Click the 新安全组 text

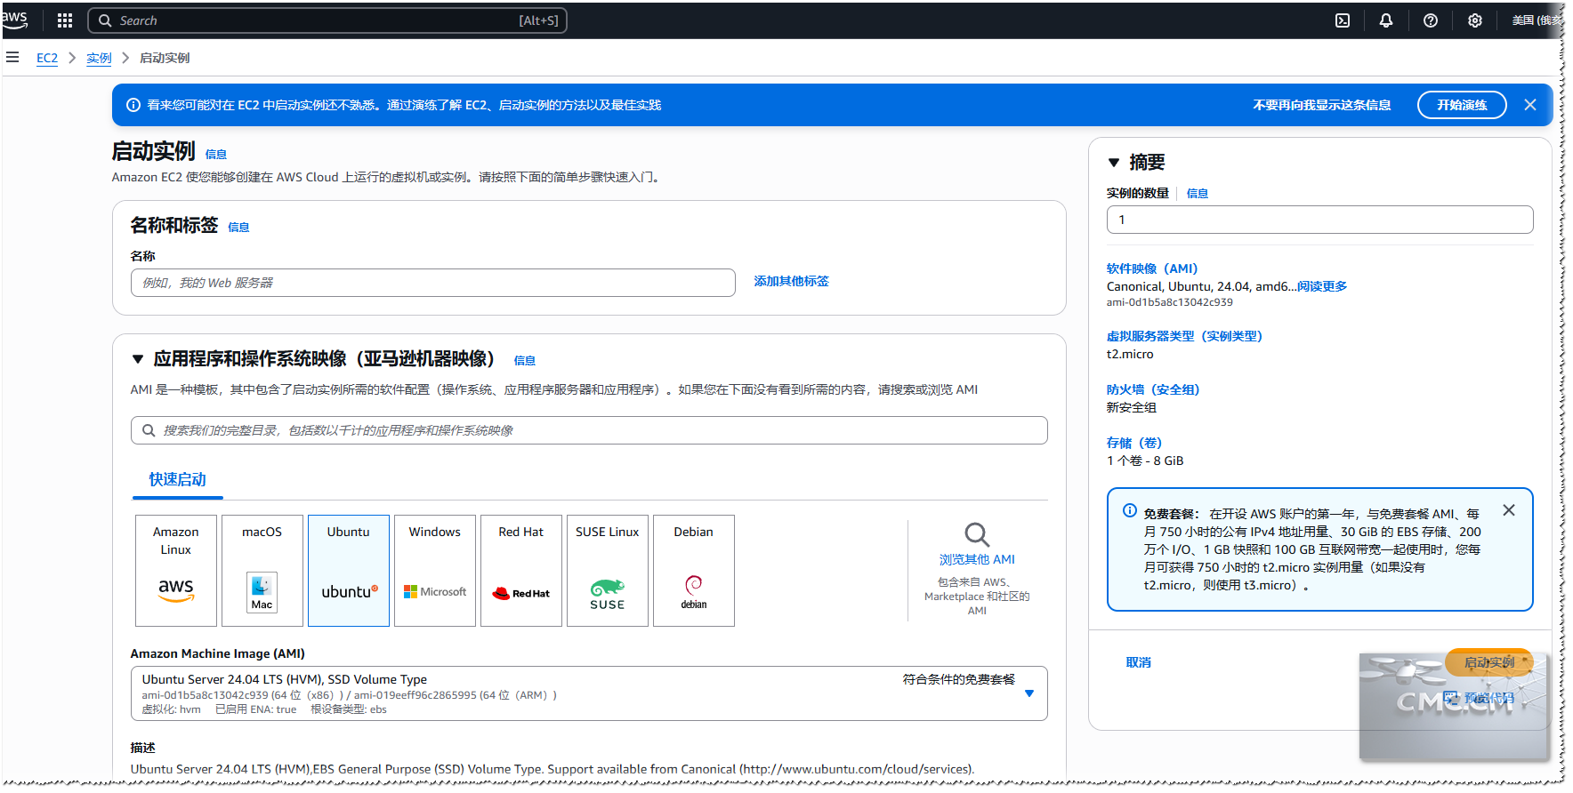(1132, 407)
